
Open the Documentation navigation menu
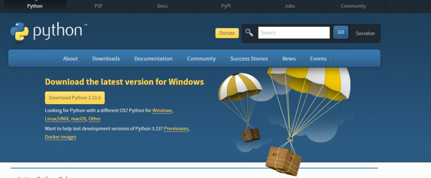pyautogui.click(x=153, y=58)
